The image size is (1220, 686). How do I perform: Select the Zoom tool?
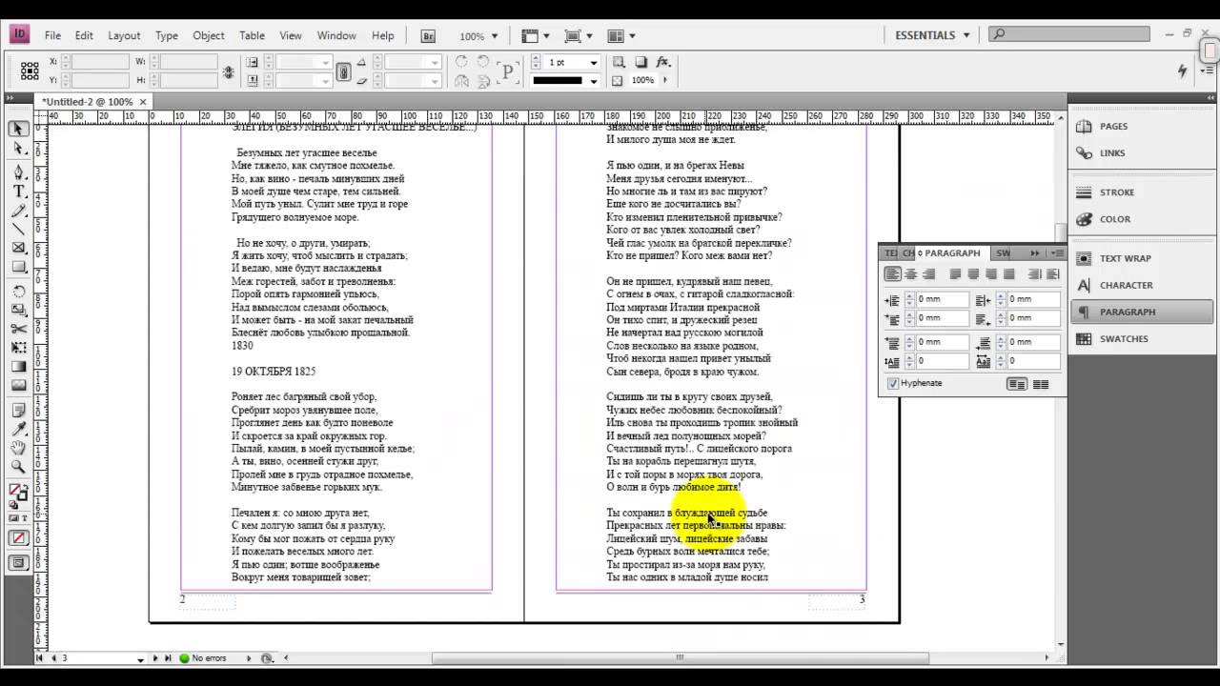click(18, 467)
